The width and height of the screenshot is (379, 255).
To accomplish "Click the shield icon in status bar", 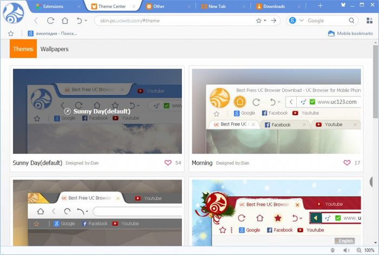I will [332, 250].
